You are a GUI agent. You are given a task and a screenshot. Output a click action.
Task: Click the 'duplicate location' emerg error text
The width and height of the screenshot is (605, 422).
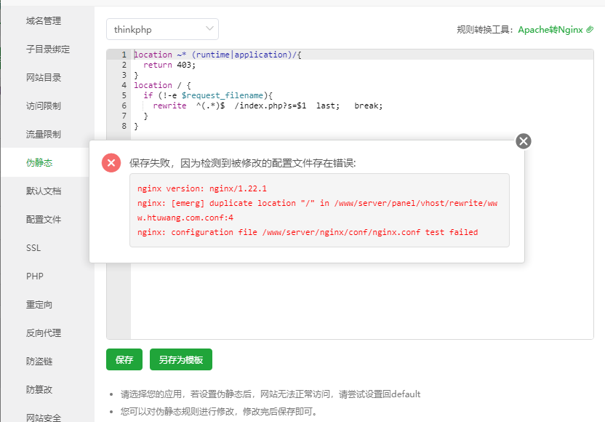(x=317, y=210)
